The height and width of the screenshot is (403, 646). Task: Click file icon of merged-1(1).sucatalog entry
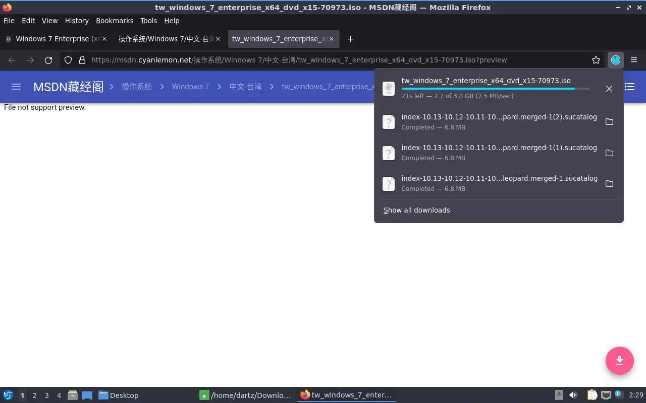pyautogui.click(x=389, y=153)
